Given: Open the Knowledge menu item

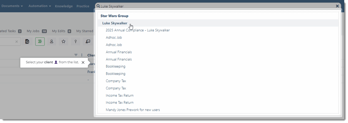Looking at the screenshot, I should (64, 6).
